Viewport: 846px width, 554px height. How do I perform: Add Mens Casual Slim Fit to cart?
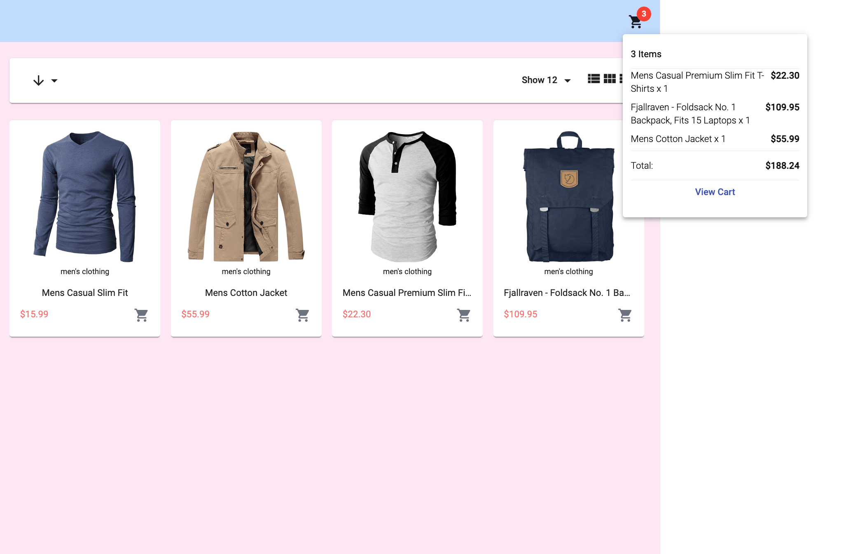[141, 315]
